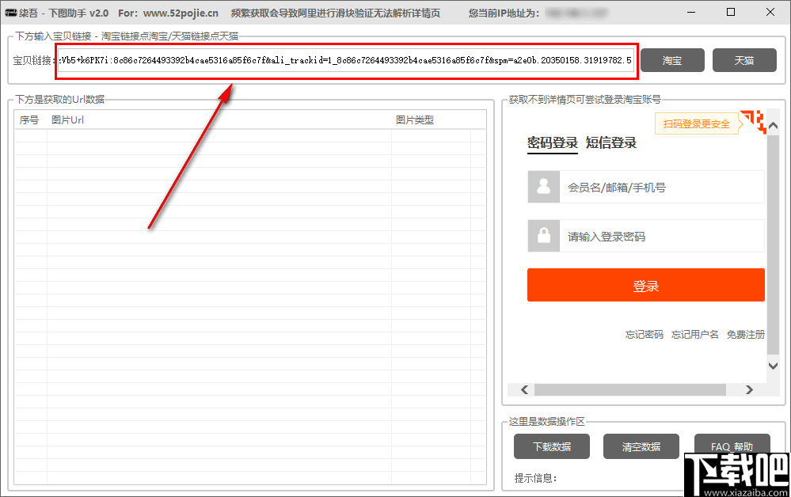Click the 清空数据 button
This screenshot has height=497, width=791.
click(641, 446)
